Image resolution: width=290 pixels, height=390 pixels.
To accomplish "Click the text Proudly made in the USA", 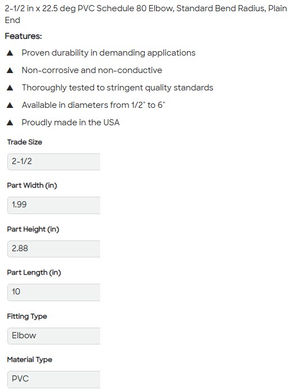I will coord(70,123).
